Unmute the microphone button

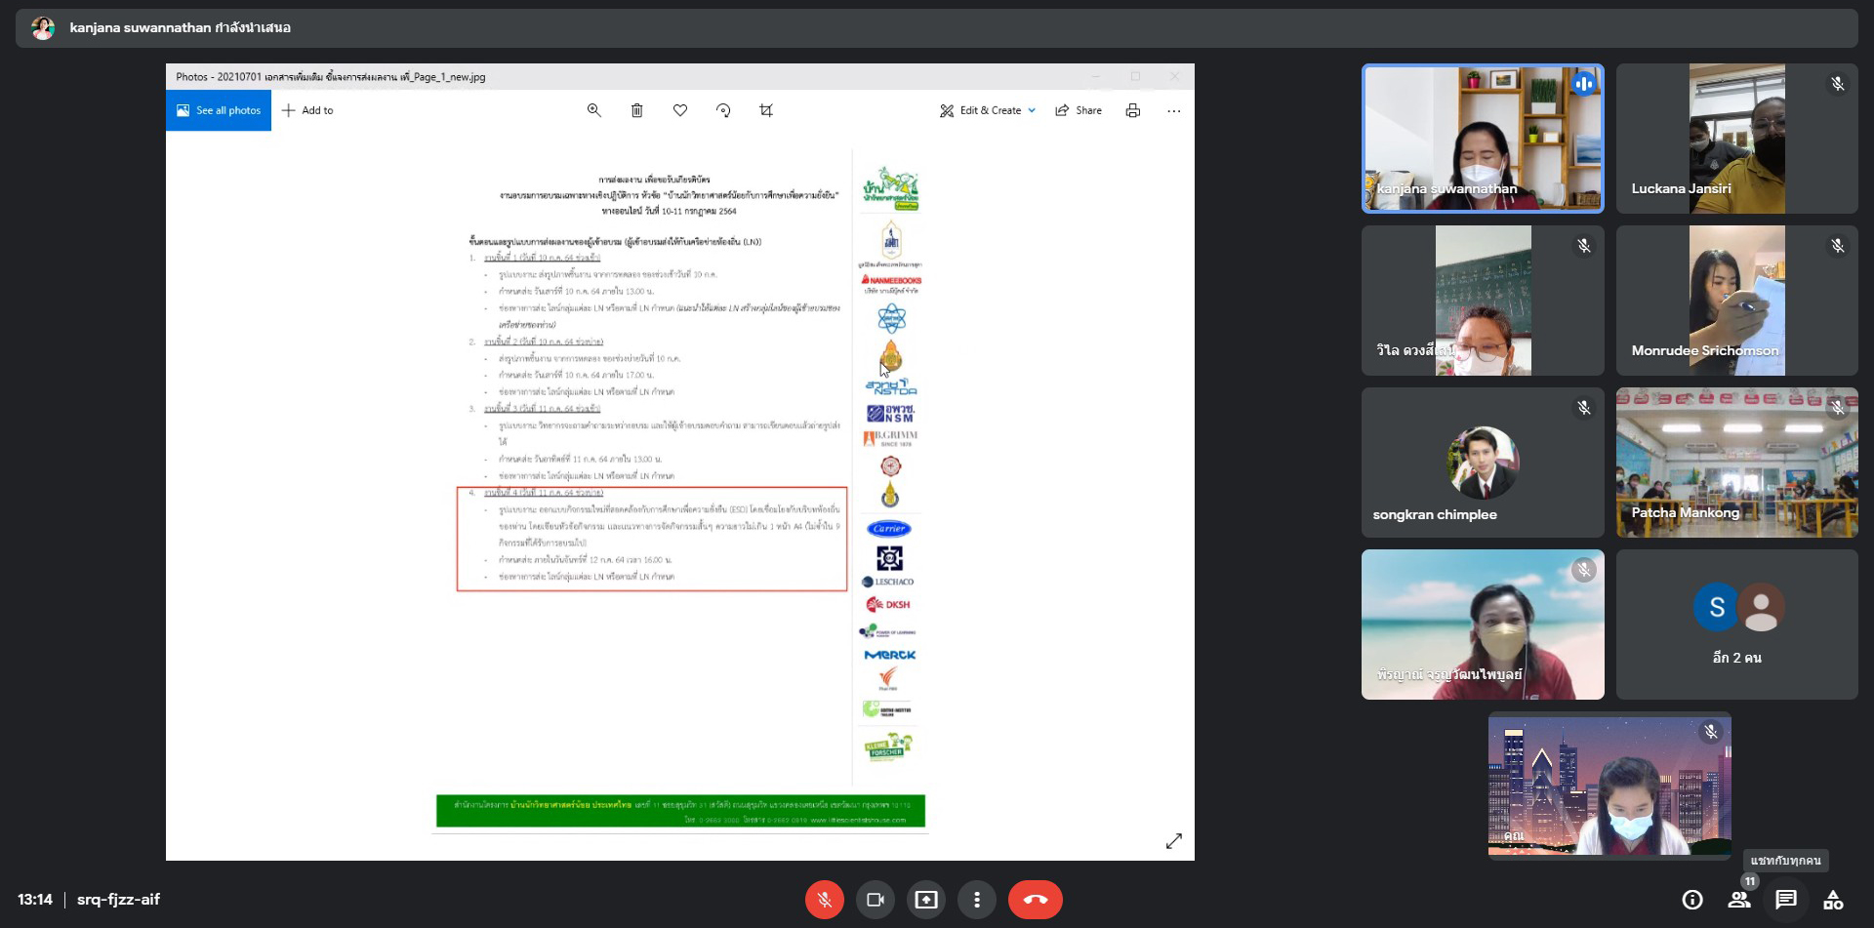pyautogui.click(x=825, y=900)
